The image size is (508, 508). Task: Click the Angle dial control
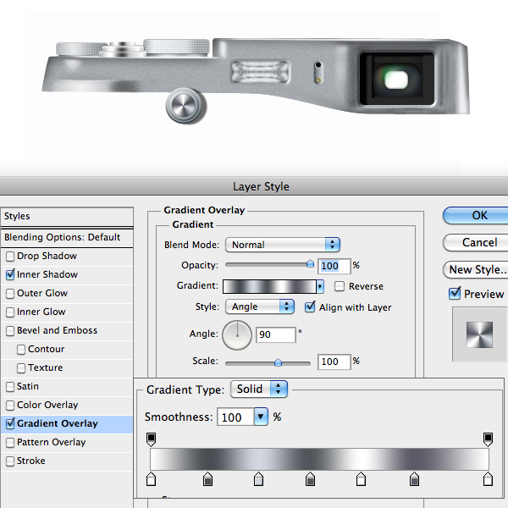pyautogui.click(x=237, y=335)
